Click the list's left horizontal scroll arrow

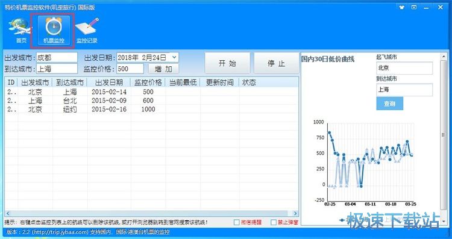point(8,213)
